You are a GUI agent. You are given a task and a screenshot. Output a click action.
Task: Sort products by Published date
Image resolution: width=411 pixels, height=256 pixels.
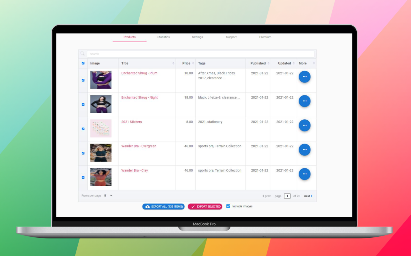(x=269, y=63)
